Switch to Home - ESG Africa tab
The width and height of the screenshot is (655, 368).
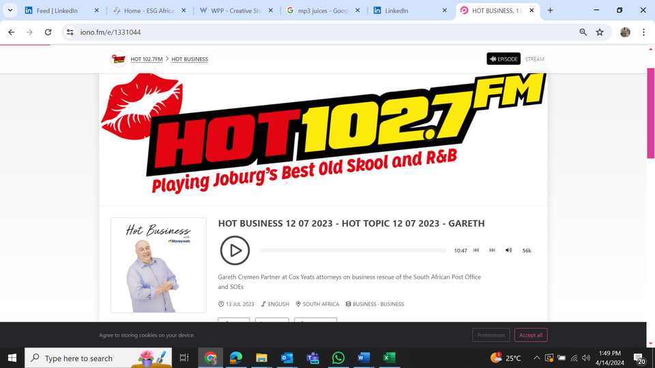148,11
